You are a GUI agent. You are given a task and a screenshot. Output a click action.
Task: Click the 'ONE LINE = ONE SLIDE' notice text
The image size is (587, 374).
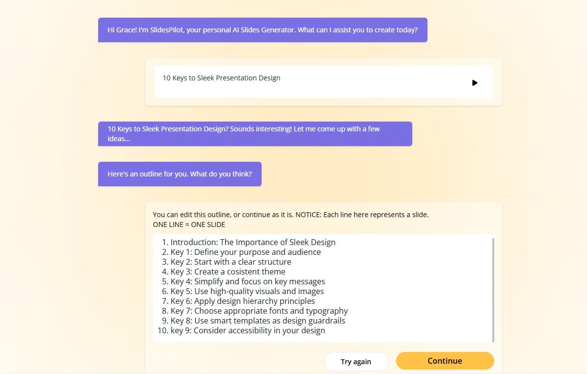pyautogui.click(x=189, y=224)
